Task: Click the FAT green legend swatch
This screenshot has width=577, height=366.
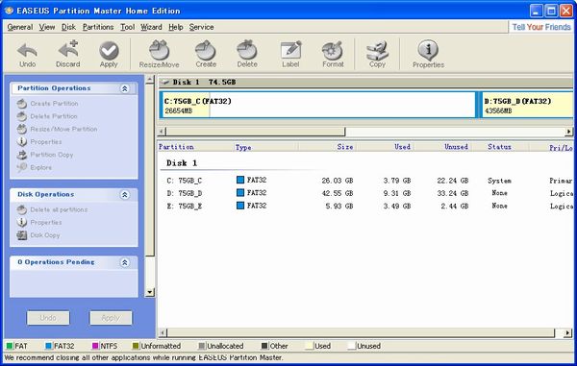Action: tap(10, 346)
